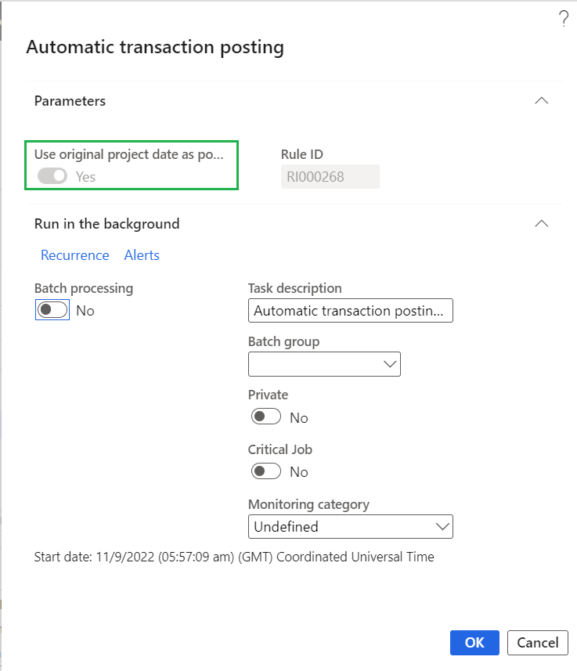Viewport: 577px width, 671px height.
Task: Open the Recurrence link
Action: pyautogui.click(x=75, y=255)
